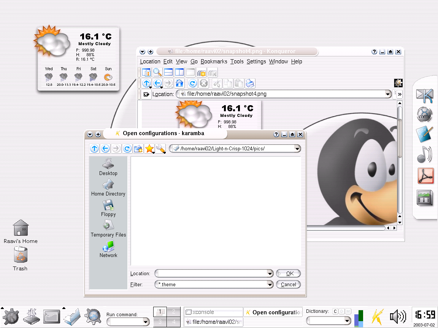
Task: Click Cancel in karamba dialog
Action: pyautogui.click(x=288, y=284)
